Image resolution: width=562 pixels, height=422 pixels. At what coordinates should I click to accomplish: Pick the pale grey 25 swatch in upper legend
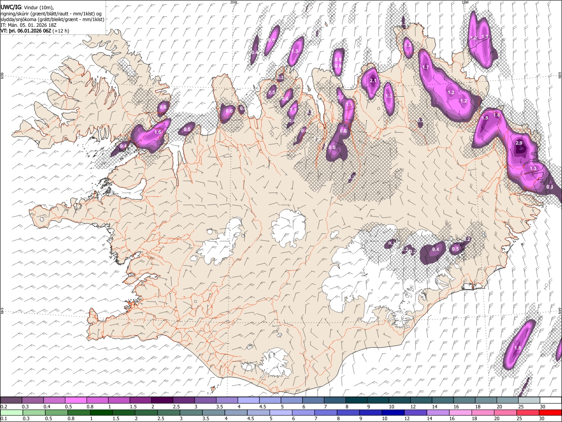(x=529, y=400)
